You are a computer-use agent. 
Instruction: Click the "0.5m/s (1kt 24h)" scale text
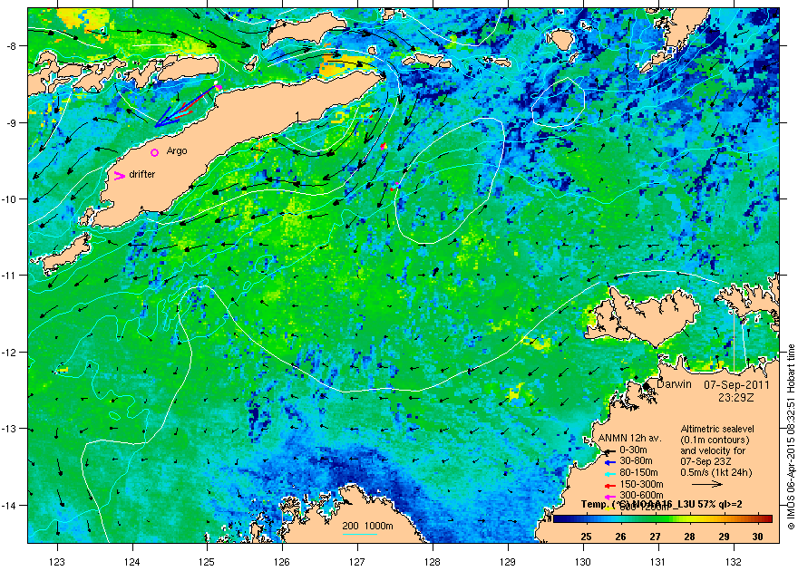716,472
